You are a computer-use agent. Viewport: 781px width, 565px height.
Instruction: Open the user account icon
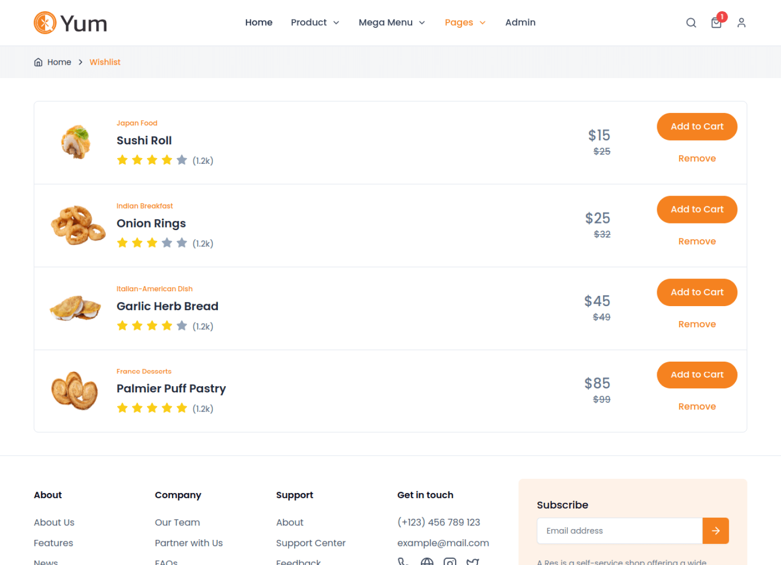click(741, 23)
